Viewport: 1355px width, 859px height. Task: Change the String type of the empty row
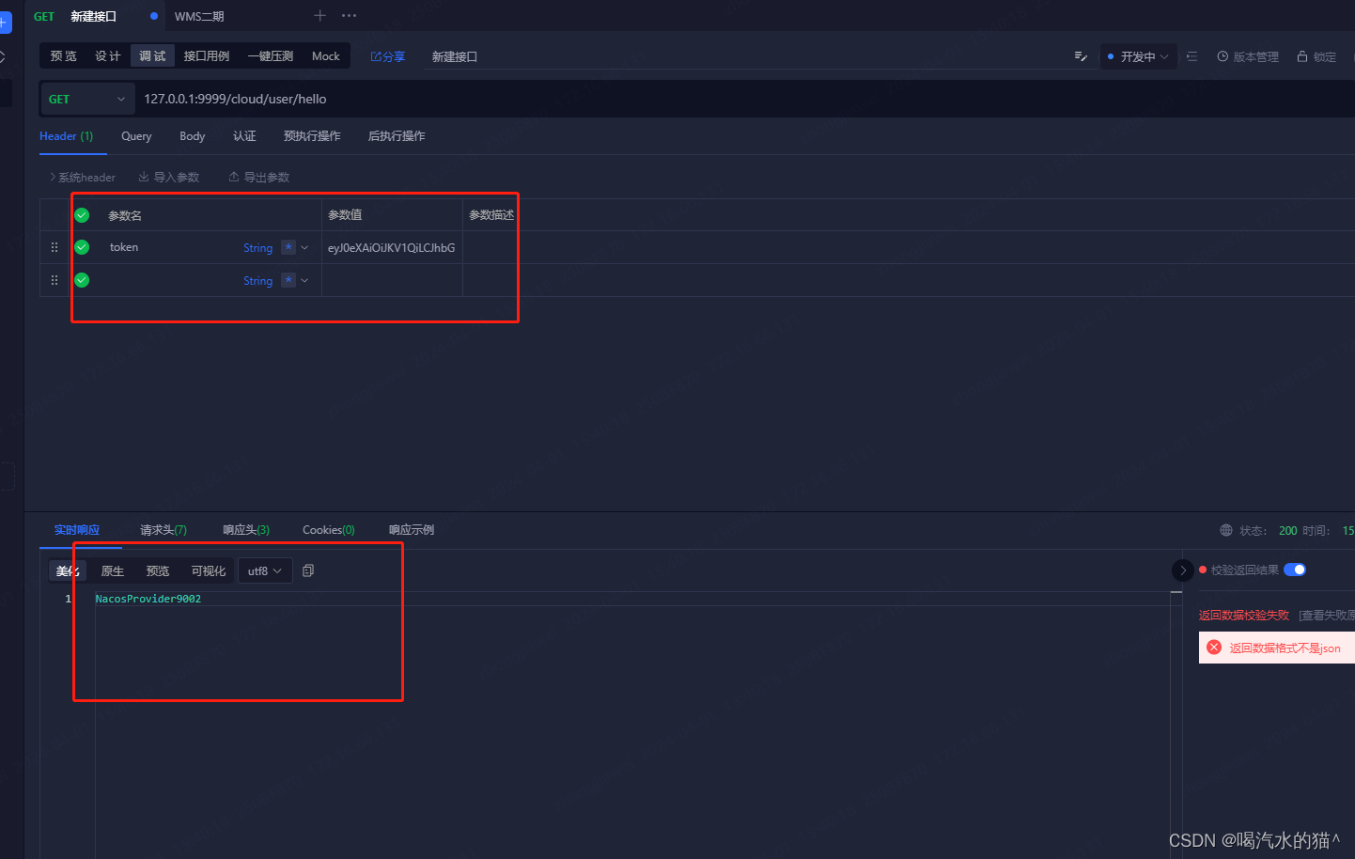[257, 281]
